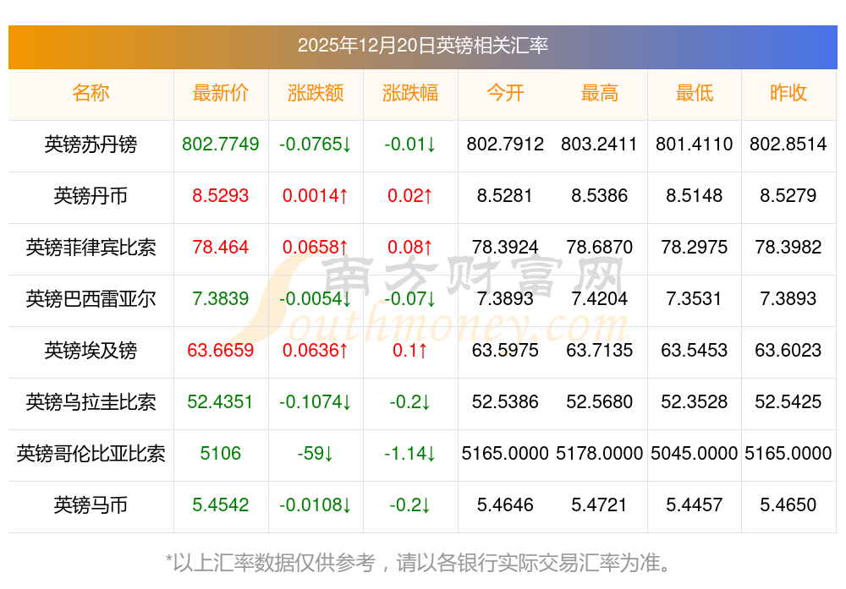This screenshot has height=589, width=846.
Task: Click opening value 8.5281
Action: pos(505,195)
